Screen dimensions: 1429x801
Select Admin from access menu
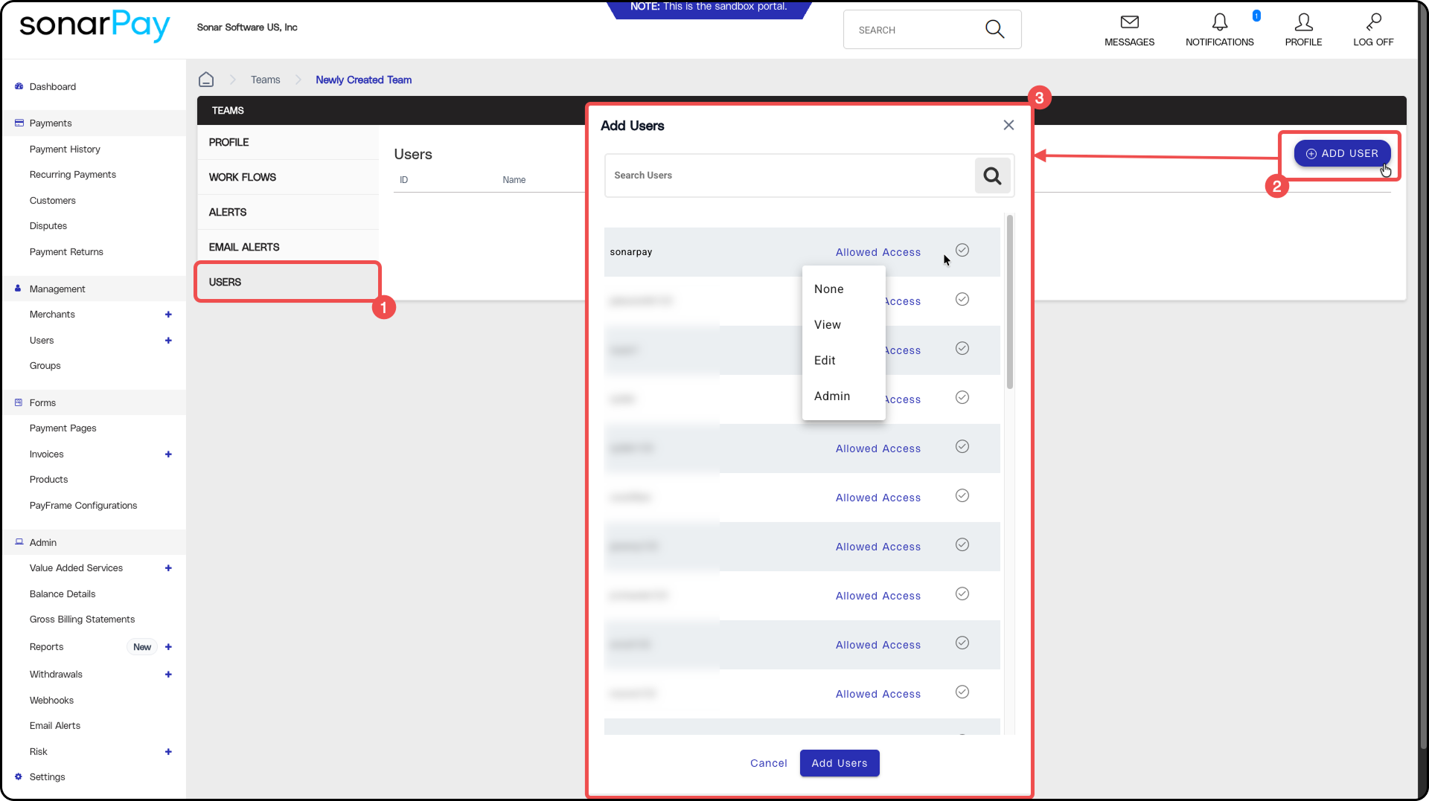[x=843, y=396]
